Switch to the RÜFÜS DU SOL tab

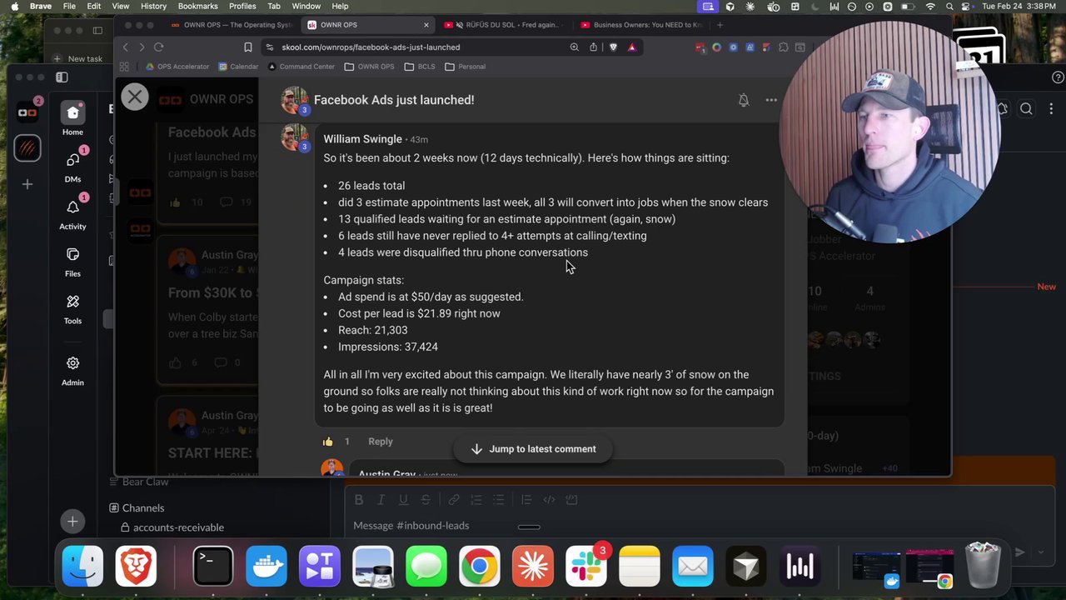tap(503, 25)
